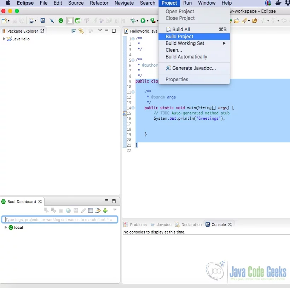
Task: Collapse the comment fold on line 5
Action: pyautogui.click(x=133, y=60)
